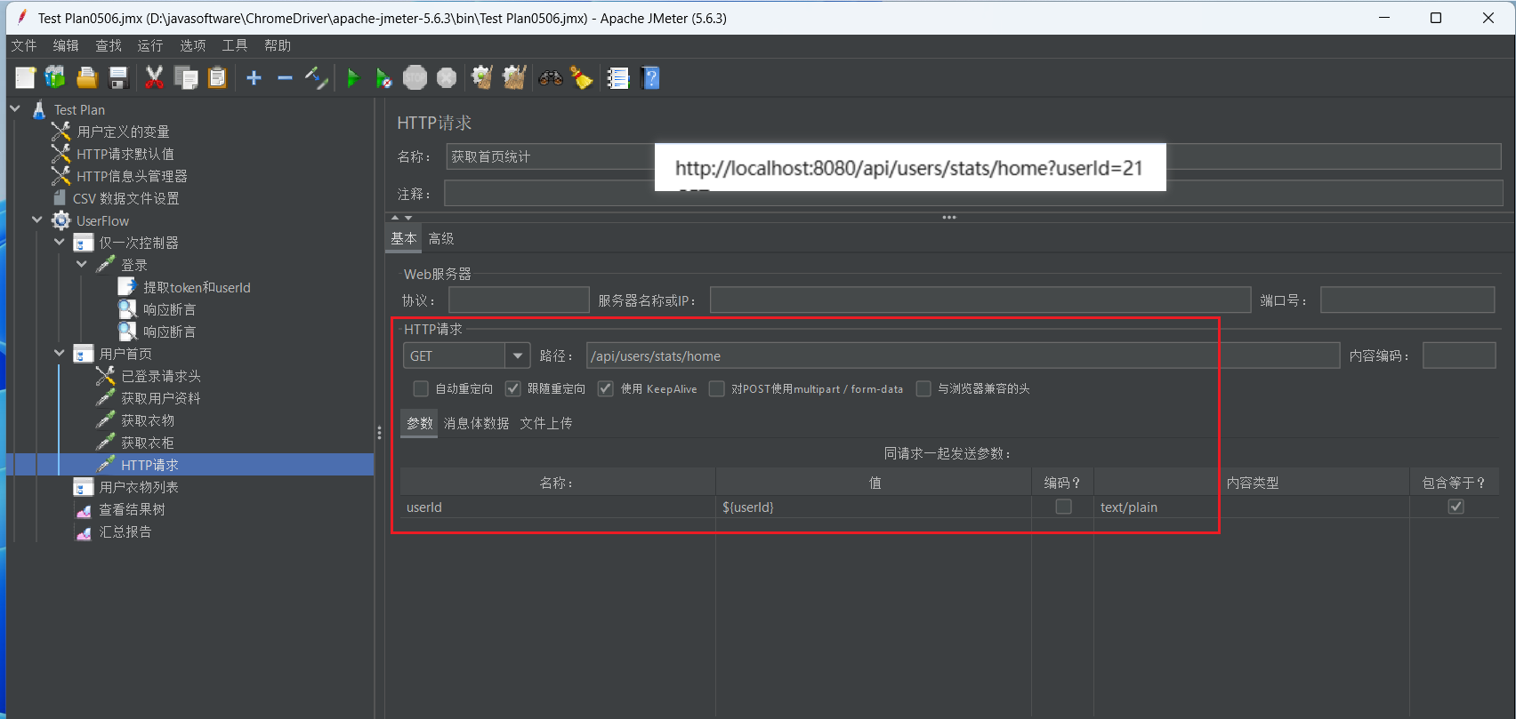Cut selected element with scissors icon
Image resolution: width=1516 pixels, height=719 pixels.
[154, 78]
